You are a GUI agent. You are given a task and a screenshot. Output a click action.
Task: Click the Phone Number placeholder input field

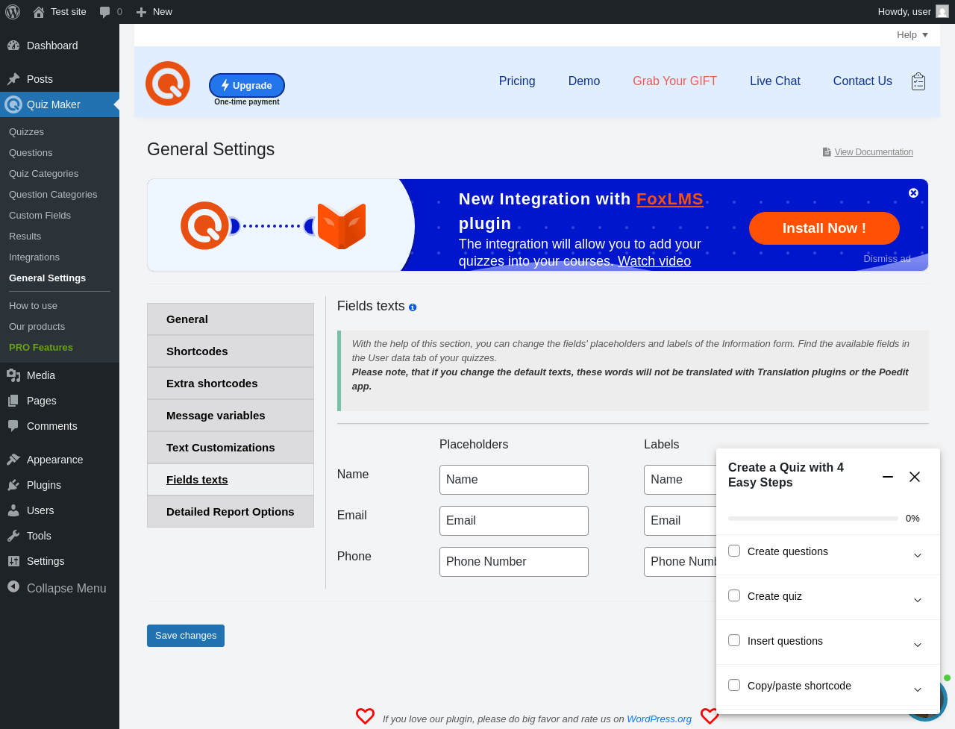point(514,562)
